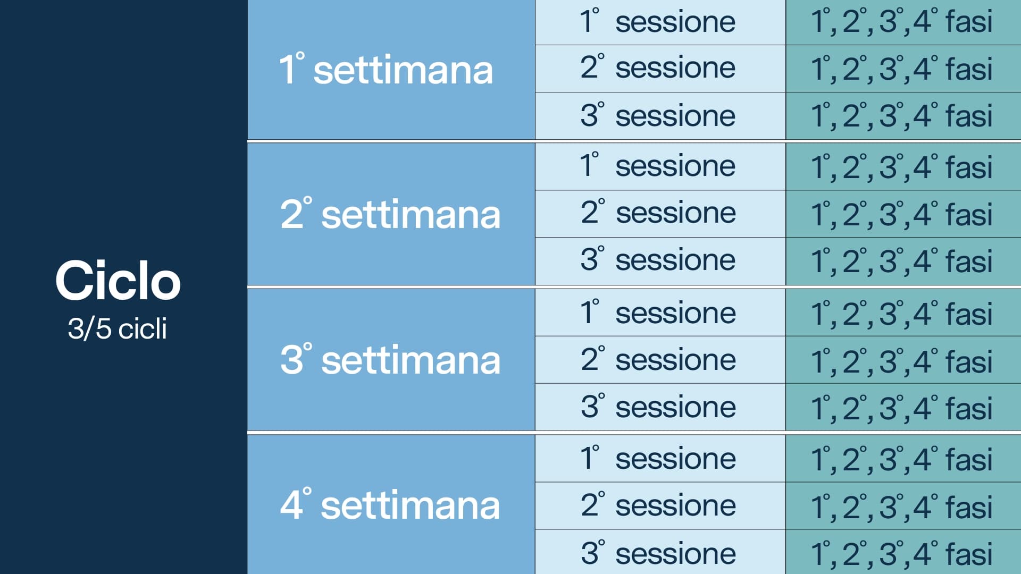
Task: Select fasi cell for 1° settimana 3° sessione
Action: pos(902,116)
